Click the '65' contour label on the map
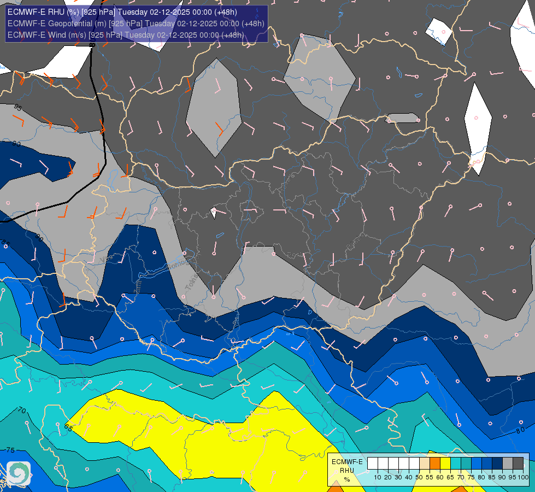This screenshot has height=492, width=535. pos(68,428)
